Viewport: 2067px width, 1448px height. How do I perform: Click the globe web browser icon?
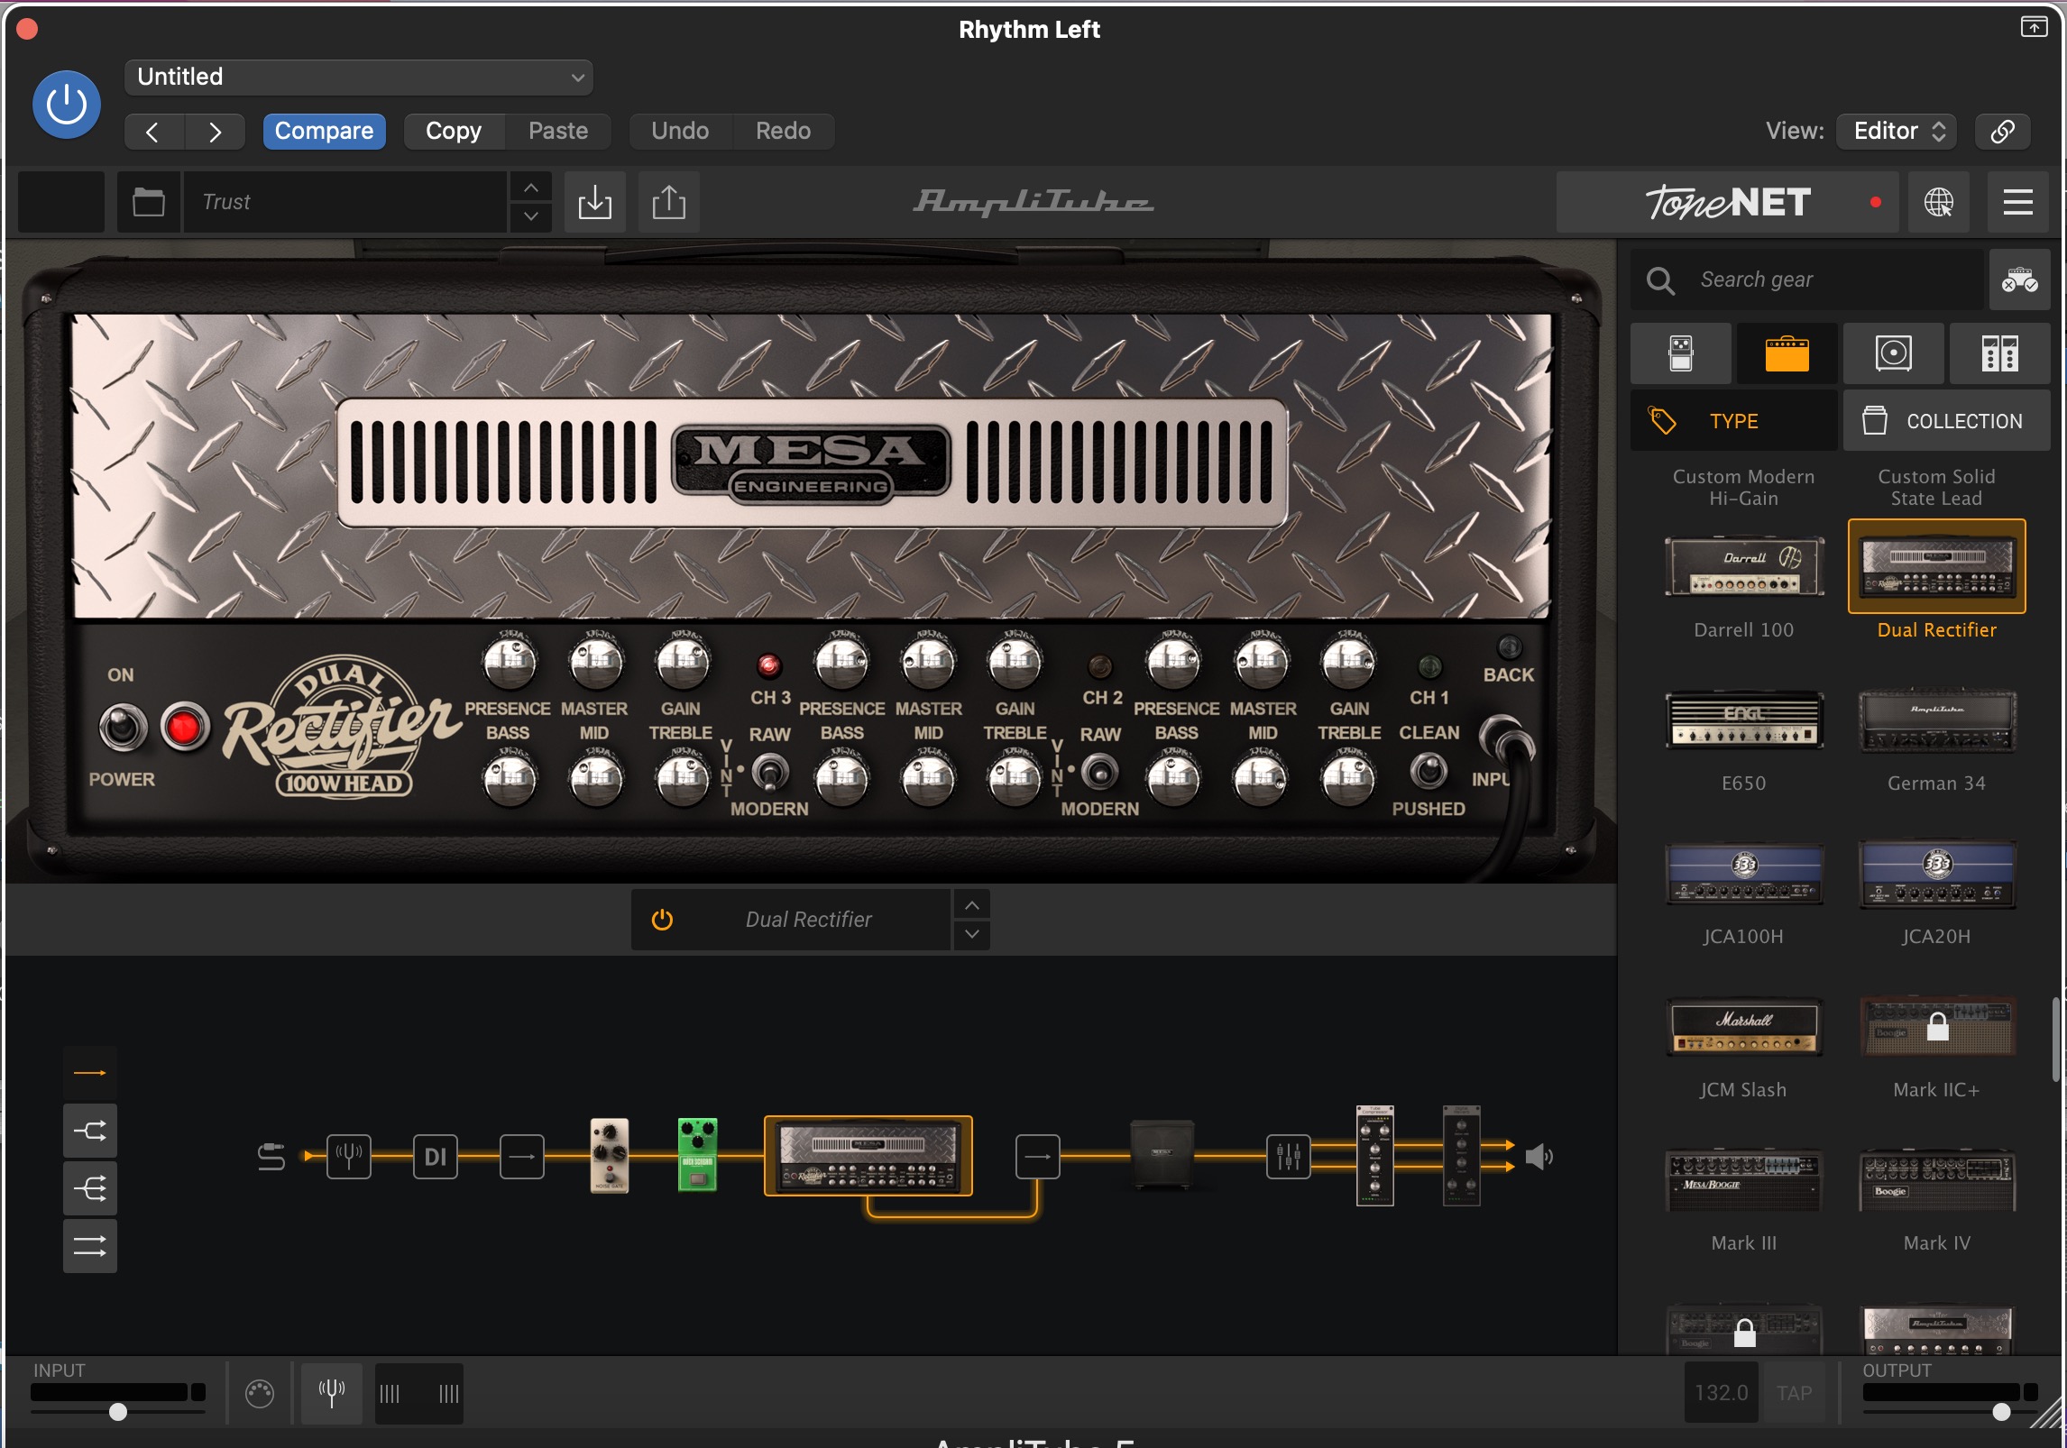(x=1938, y=202)
